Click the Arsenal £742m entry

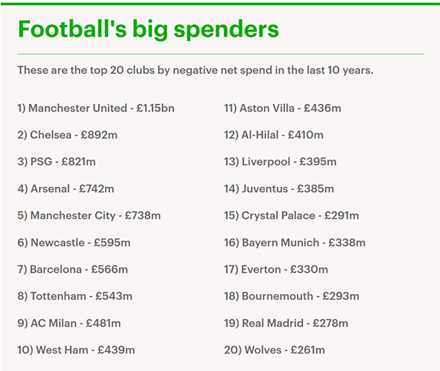[66, 189]
